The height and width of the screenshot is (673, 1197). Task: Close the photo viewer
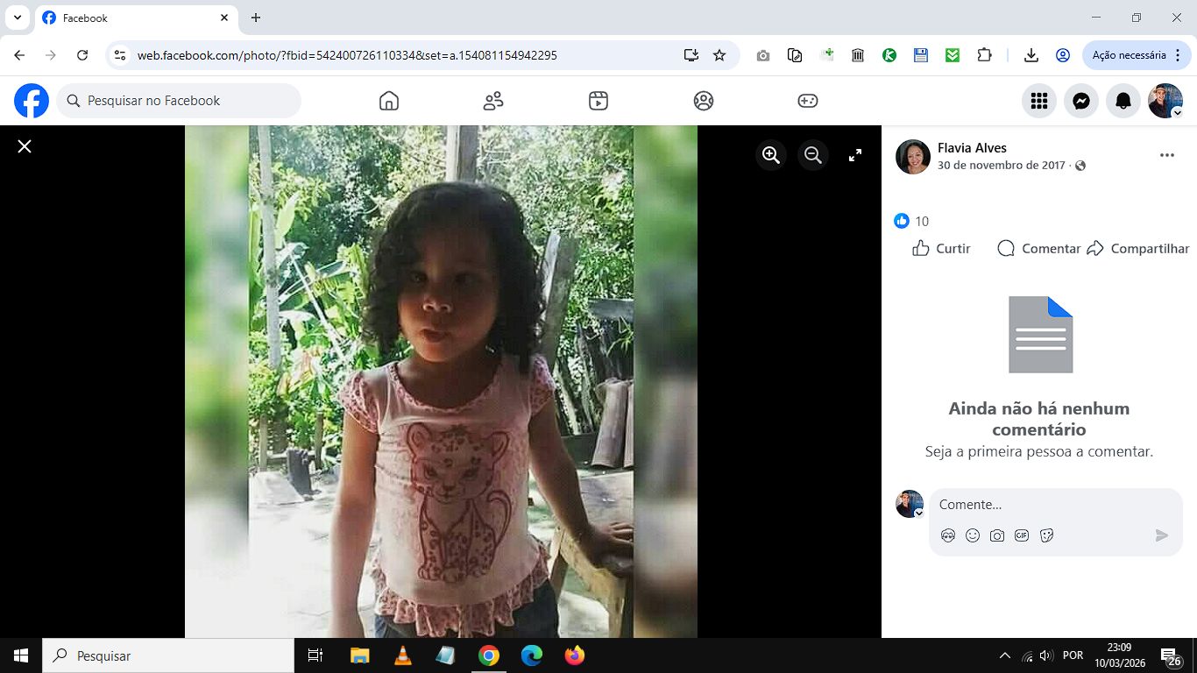tap(25, 146)
